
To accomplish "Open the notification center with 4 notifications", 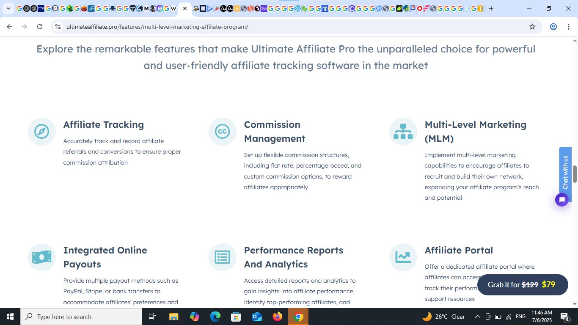I will 565,317.
